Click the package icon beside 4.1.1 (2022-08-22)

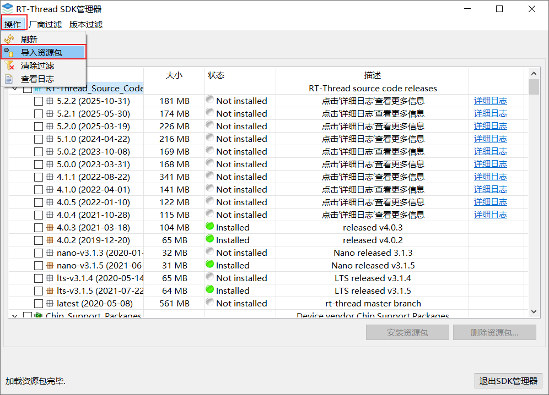tap(50, 177)
